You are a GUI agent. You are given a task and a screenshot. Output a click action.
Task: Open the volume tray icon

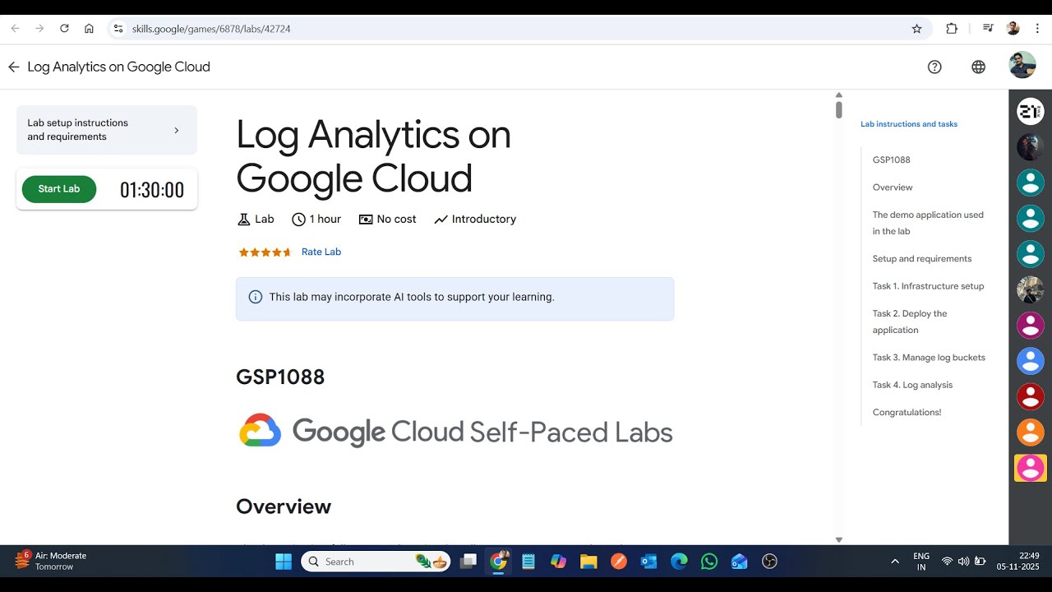click(963, 562)
